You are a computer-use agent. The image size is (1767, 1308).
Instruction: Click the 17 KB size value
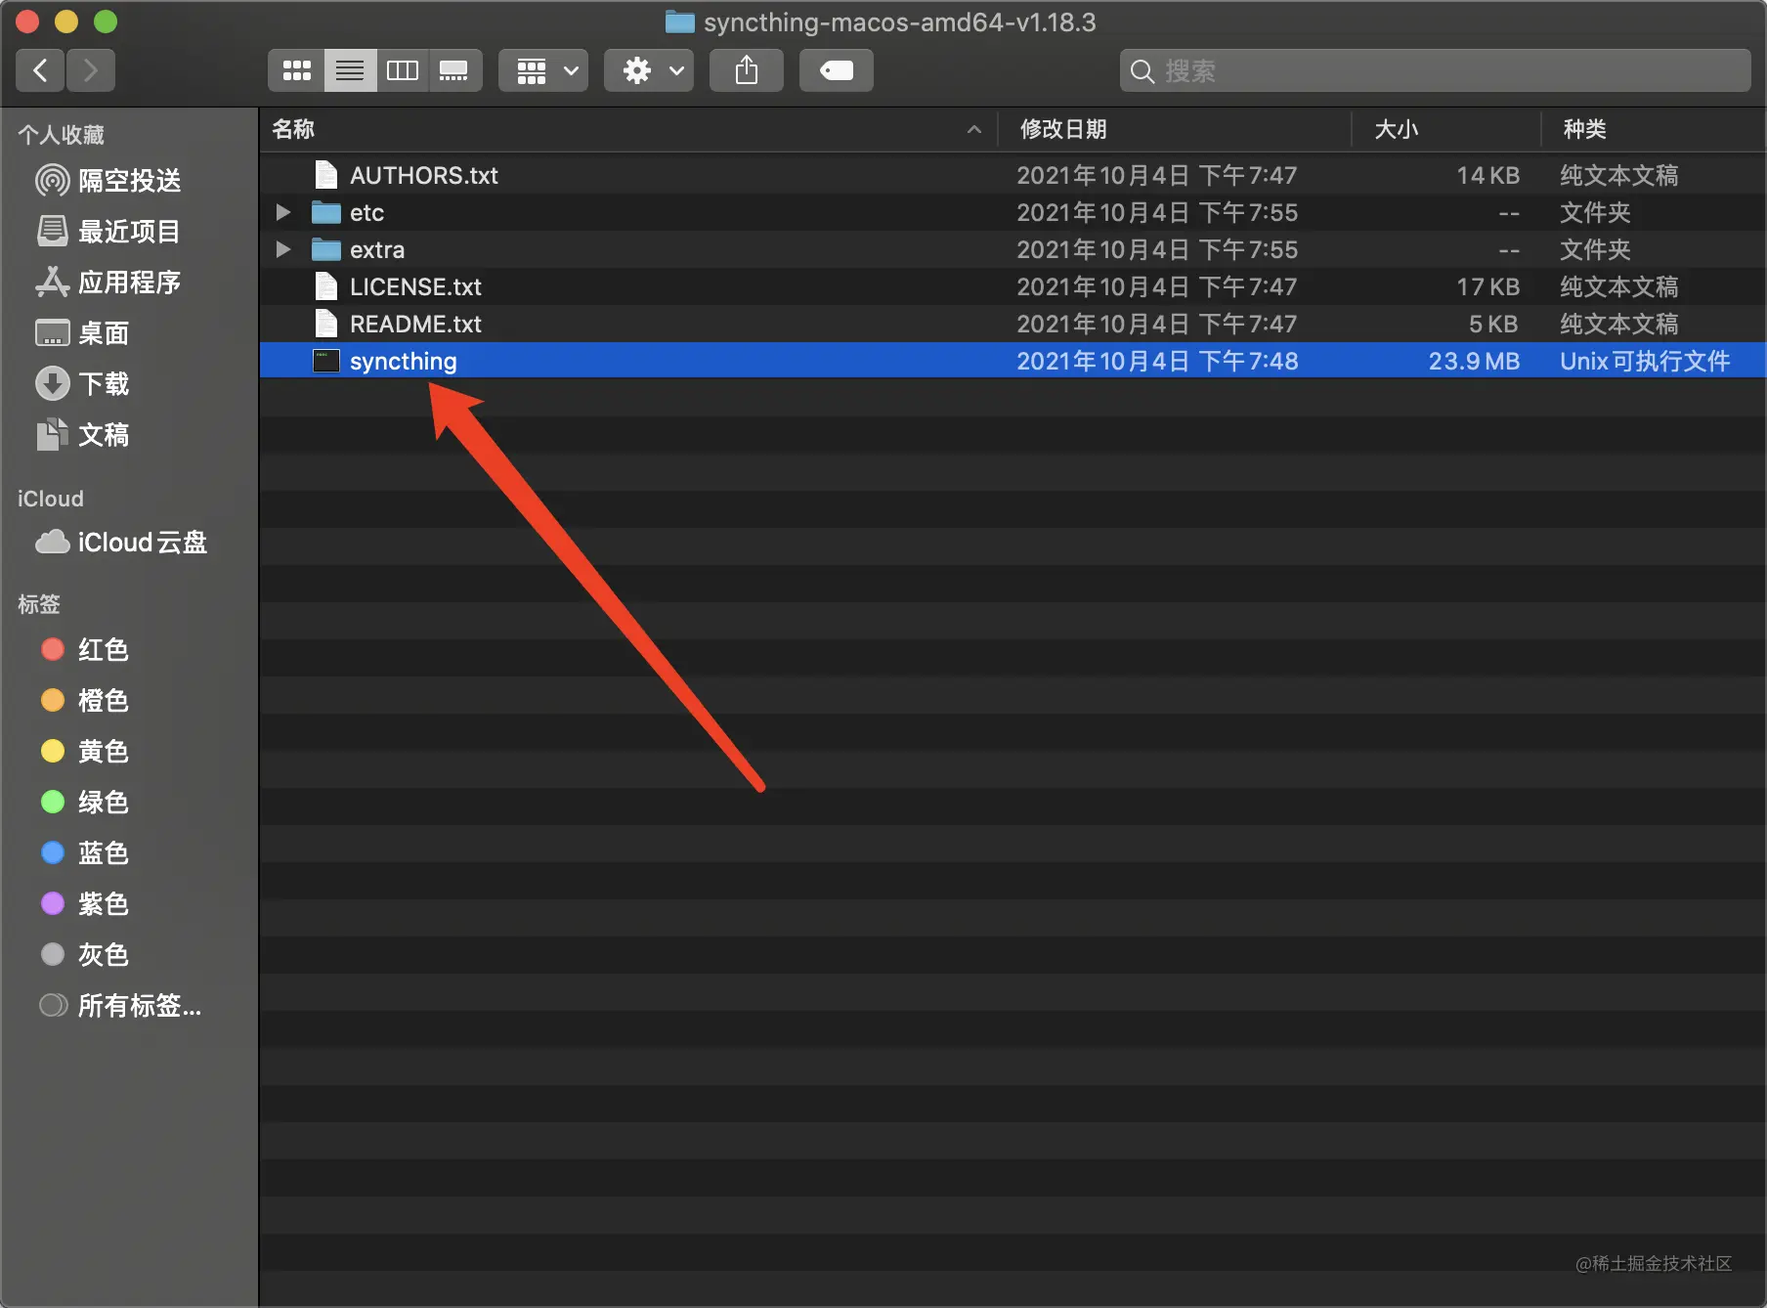(1487, 286)
